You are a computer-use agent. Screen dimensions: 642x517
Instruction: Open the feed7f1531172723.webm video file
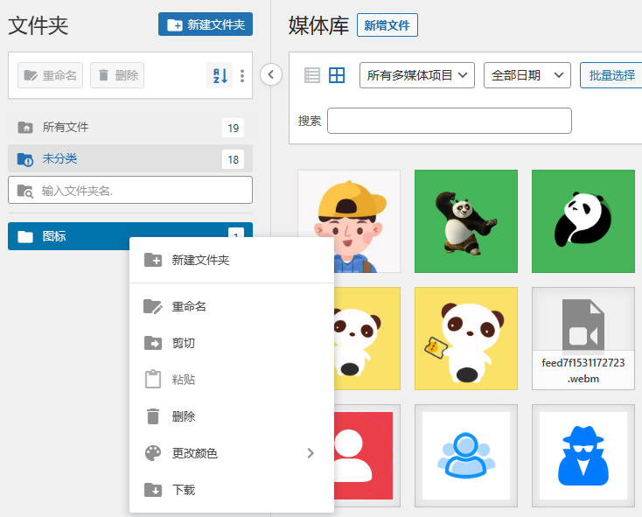(x=583, y=339)
